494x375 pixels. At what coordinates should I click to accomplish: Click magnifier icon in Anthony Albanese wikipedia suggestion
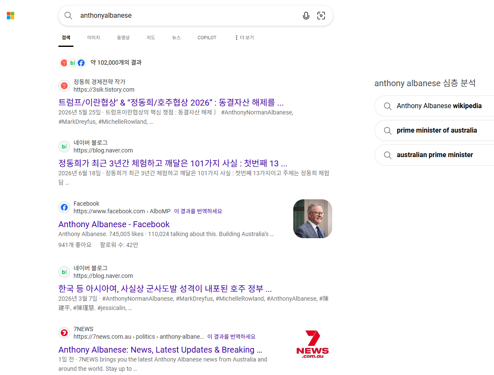click(x=388, y=106)
